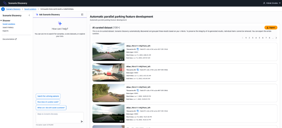Screen dimensions: 282x128
Task: Go to Saved curations breadcrumb link
Action: point(30,9)
